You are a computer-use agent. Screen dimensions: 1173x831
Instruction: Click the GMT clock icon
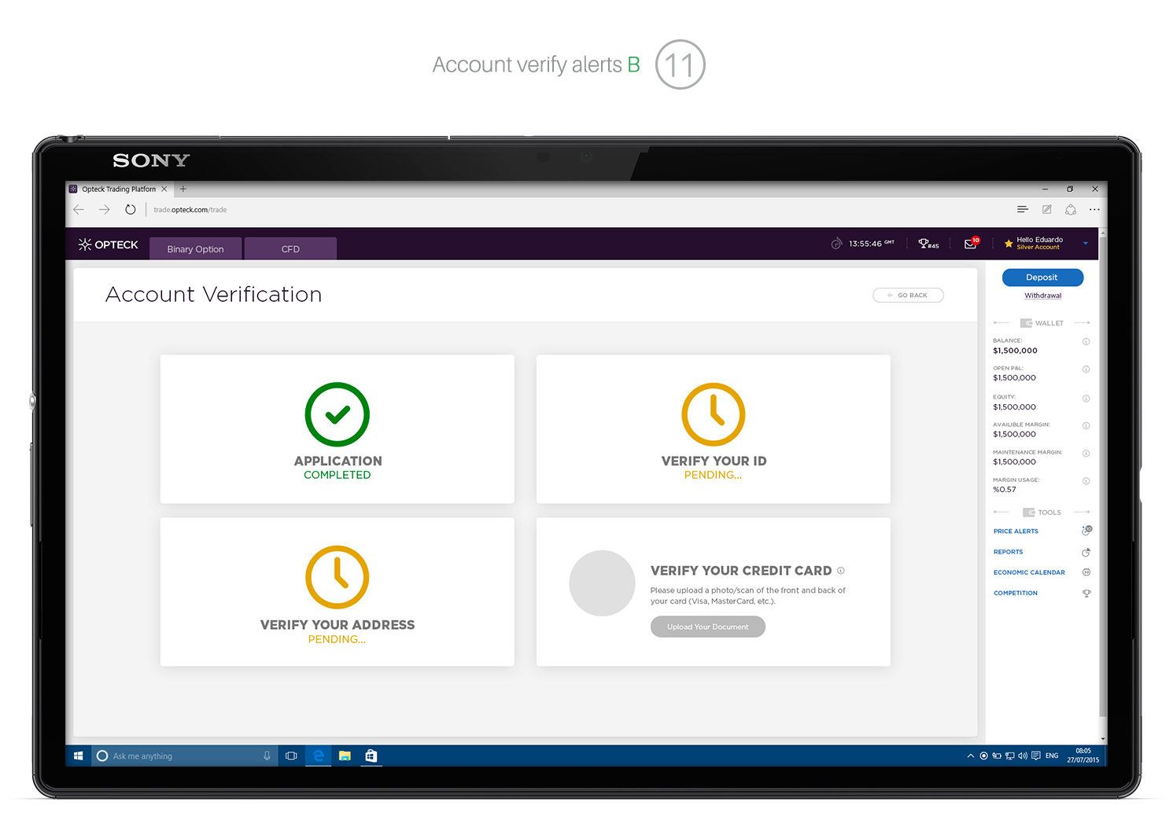pyautogui.click(x=836, y=243)
